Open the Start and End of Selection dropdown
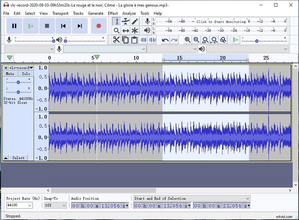Viewport: 299px width, 220px height. [x=247, y=198]
